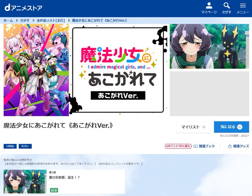This screenshot has width=252, height=196.
Task: Open さがす breadcrumb link
Action: [x=25, y=20]
